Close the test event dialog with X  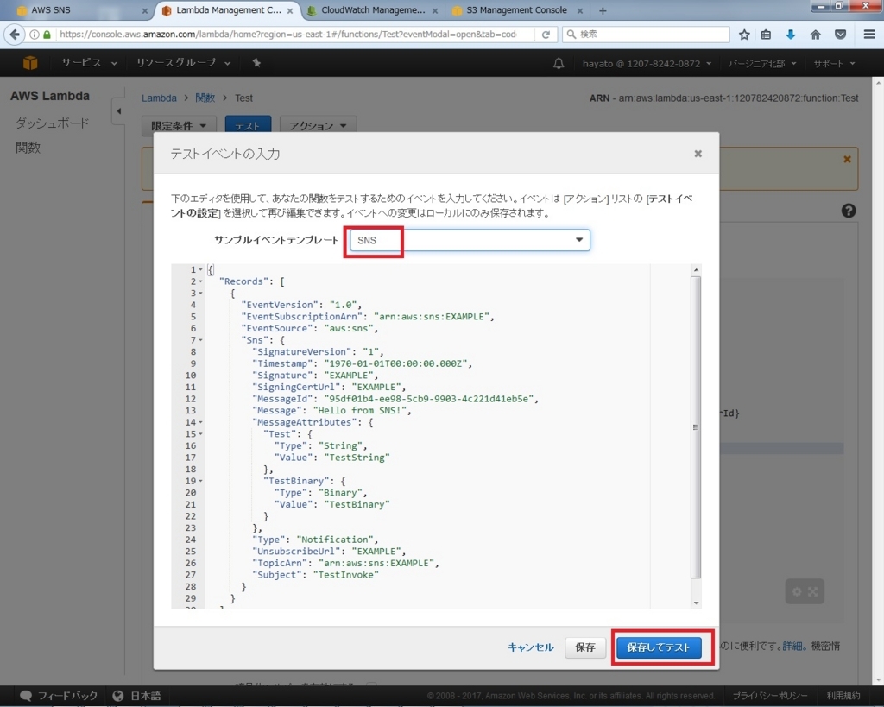pos(698,154)
